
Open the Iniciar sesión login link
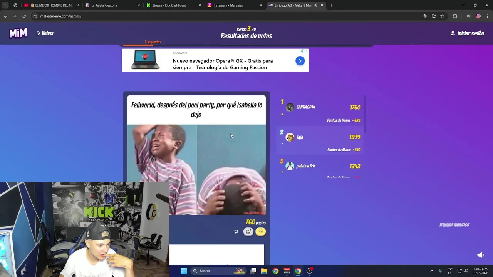click(467, 33)
